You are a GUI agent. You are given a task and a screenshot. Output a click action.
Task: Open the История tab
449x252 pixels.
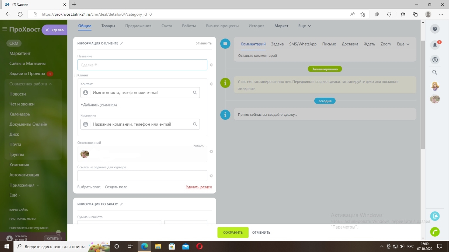pyautogui.click(x=256, y=26)
